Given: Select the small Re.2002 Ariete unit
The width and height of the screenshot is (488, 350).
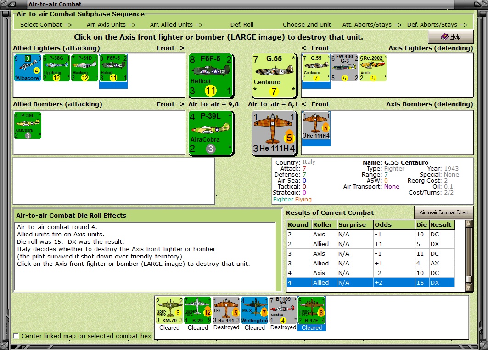Looking at the screenshot, I should [373, 68].
